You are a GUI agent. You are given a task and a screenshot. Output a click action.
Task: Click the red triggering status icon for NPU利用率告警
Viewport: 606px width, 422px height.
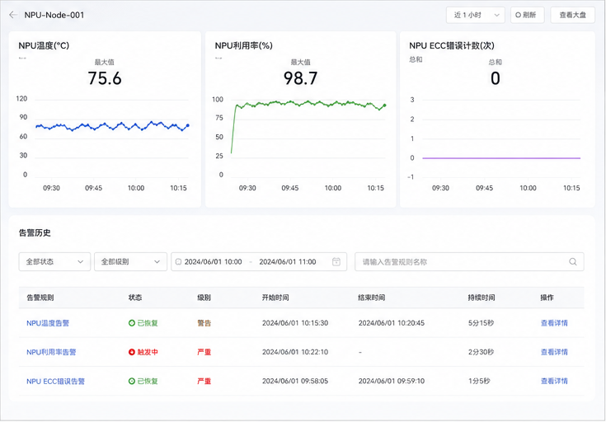click(132, 352)
